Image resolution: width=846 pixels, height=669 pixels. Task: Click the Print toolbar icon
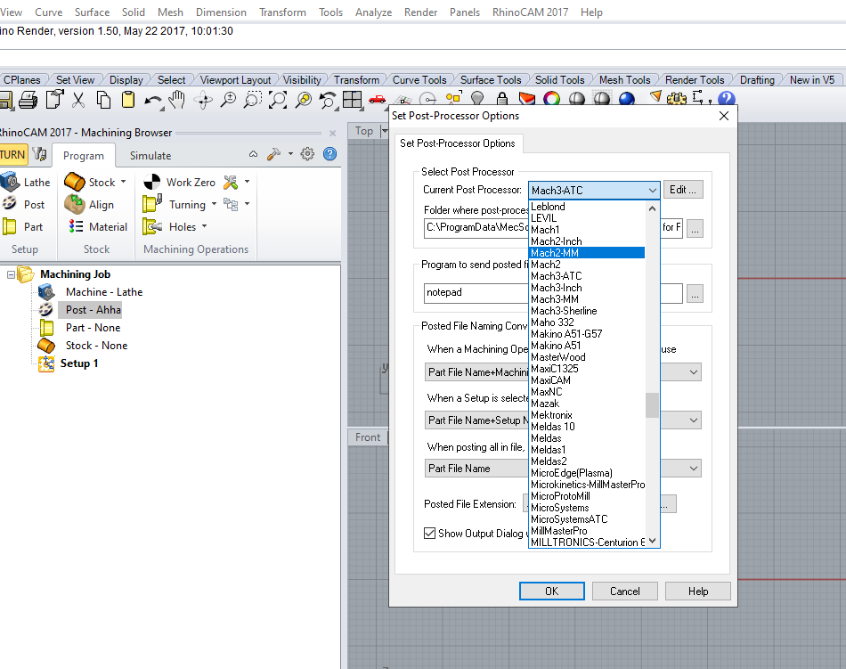(x=28, y=100)
